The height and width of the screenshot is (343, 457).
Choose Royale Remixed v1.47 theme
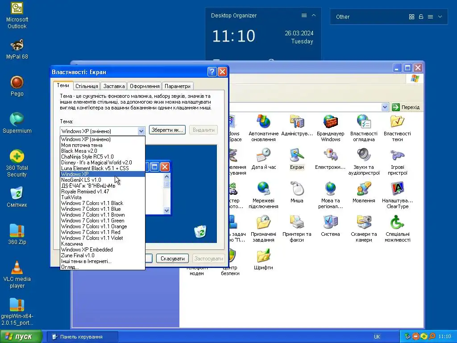(x=103, y=192)
